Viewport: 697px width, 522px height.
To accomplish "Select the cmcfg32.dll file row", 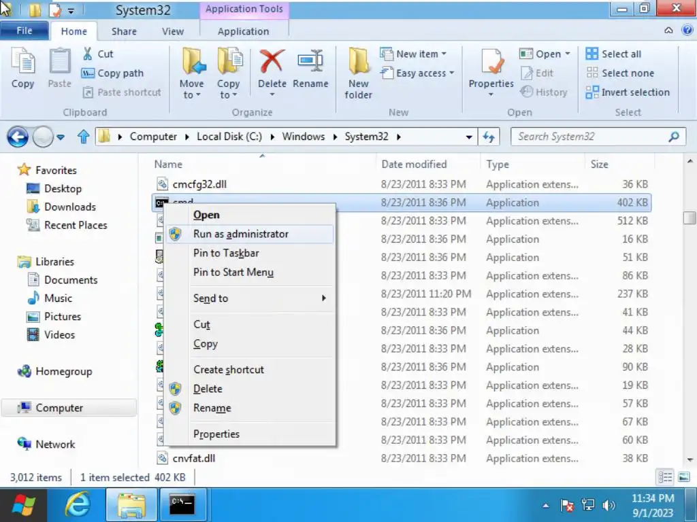I will click(x=401, y=184).
